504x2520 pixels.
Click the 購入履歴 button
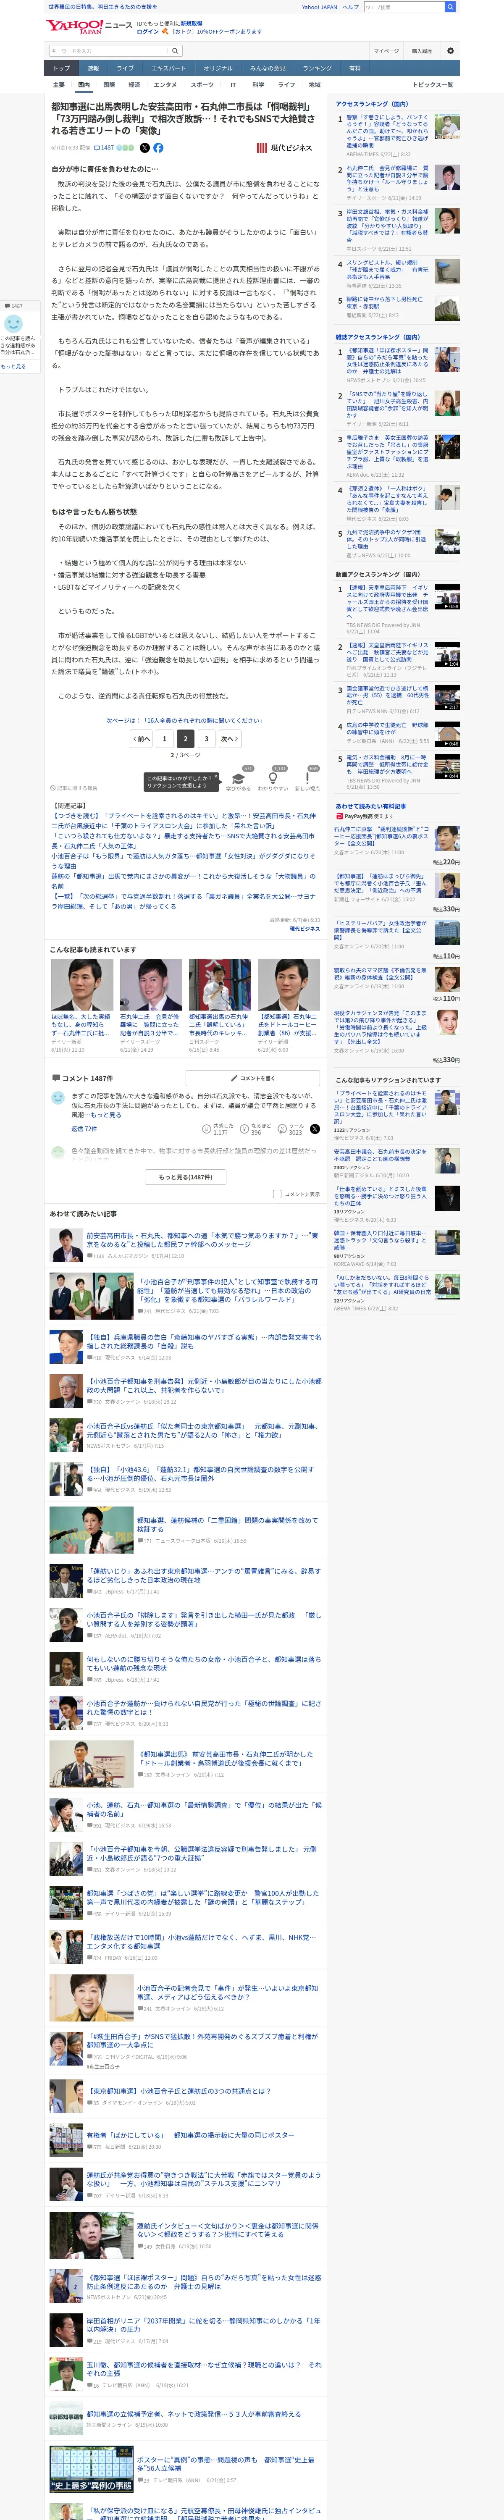(x=422, y=51)
